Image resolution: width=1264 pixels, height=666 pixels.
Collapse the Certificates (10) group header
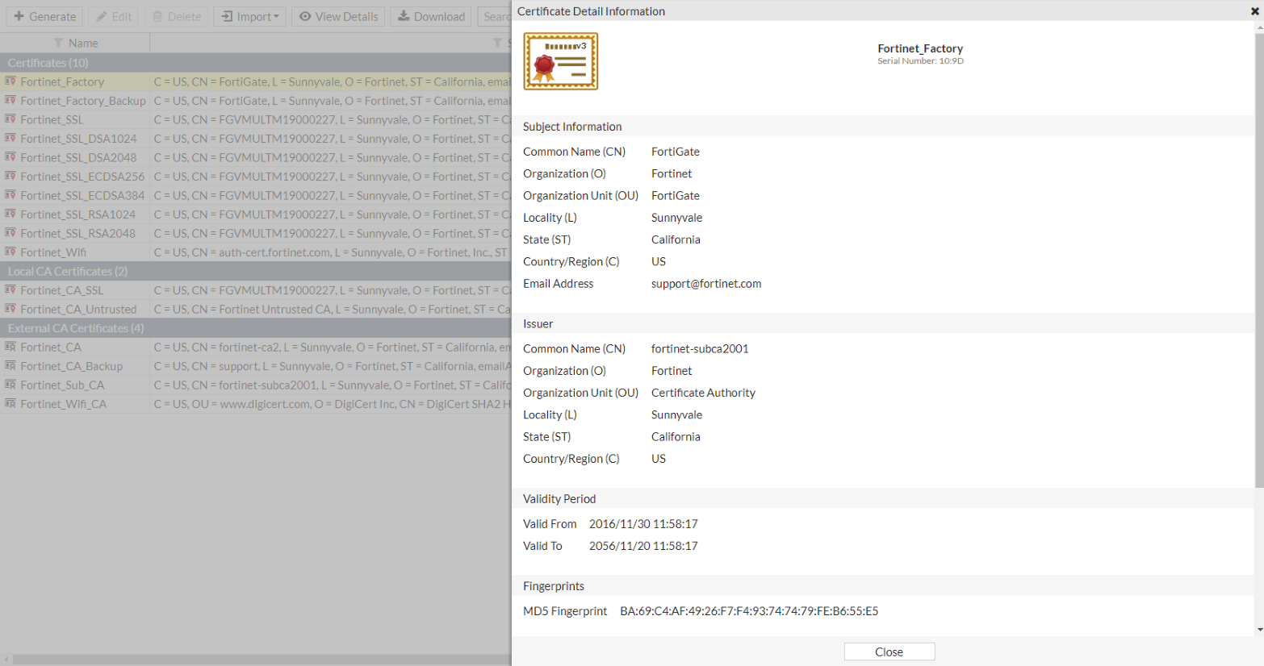pos(256,62)
